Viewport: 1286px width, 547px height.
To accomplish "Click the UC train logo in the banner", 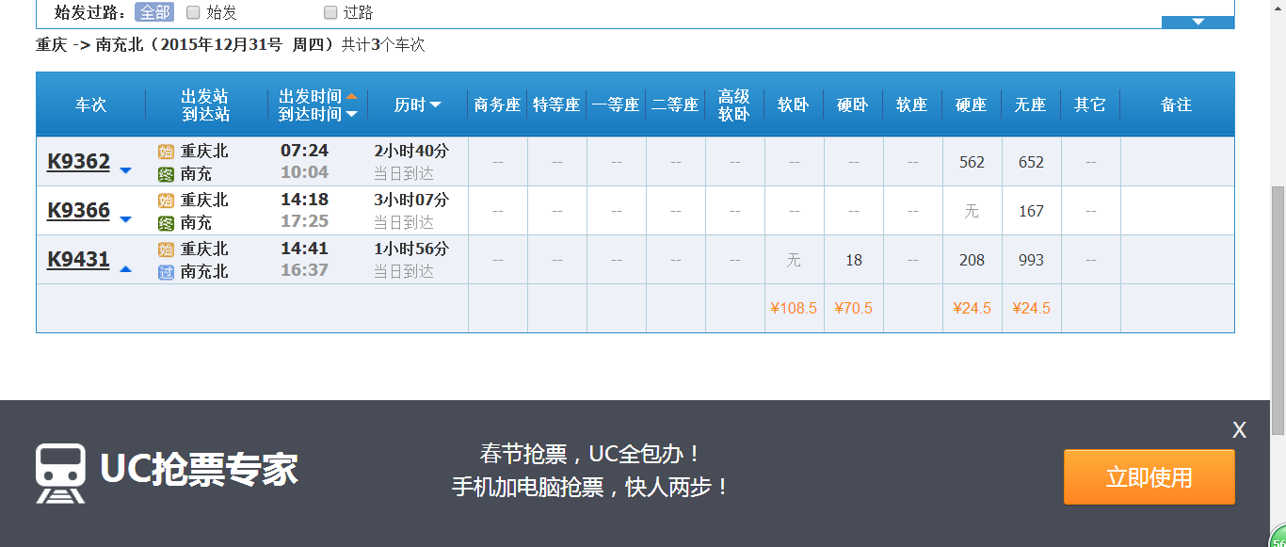I will click(60, 473).
